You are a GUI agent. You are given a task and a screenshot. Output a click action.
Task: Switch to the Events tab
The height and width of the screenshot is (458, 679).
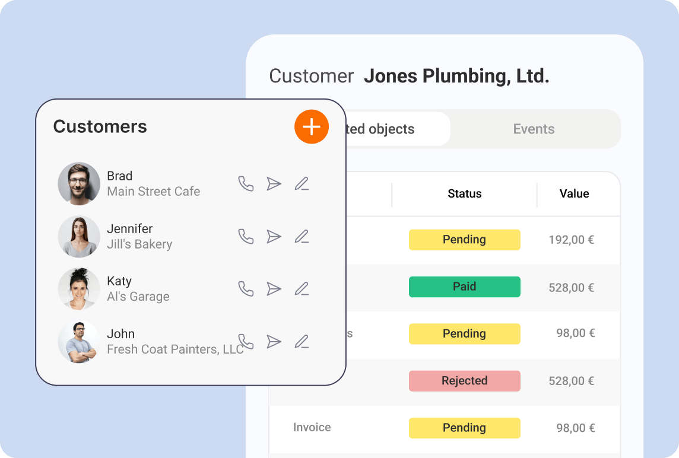click(x=534, y=129)
